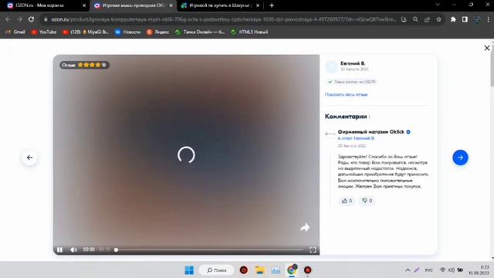Open the Windows Start menu
This screenshot has width=494, height=278.
(189, 270)
